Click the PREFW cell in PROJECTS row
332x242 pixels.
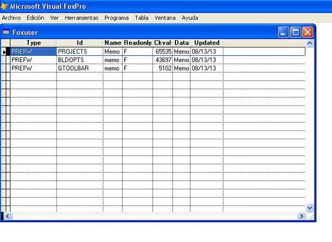(33, 51)
